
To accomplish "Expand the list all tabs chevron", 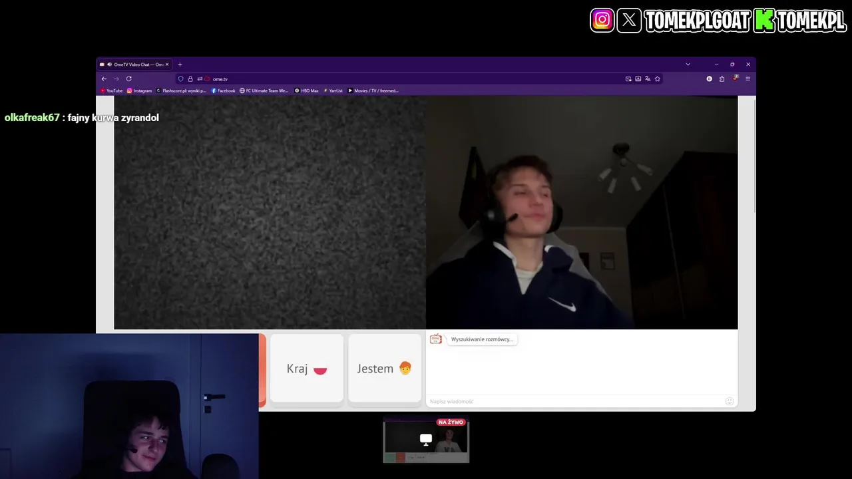I will point(688,65).
